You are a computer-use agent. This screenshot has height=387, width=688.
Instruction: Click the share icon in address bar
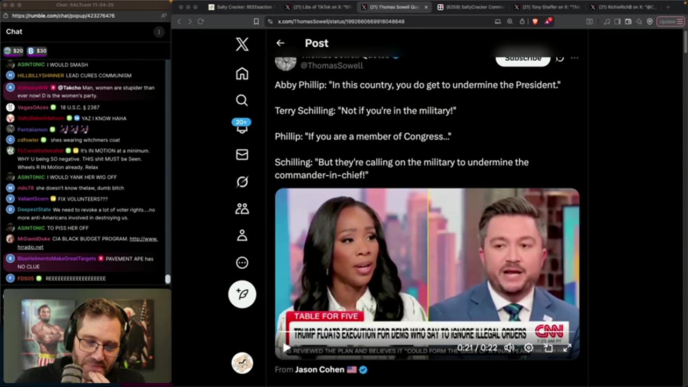pos(522,21)
